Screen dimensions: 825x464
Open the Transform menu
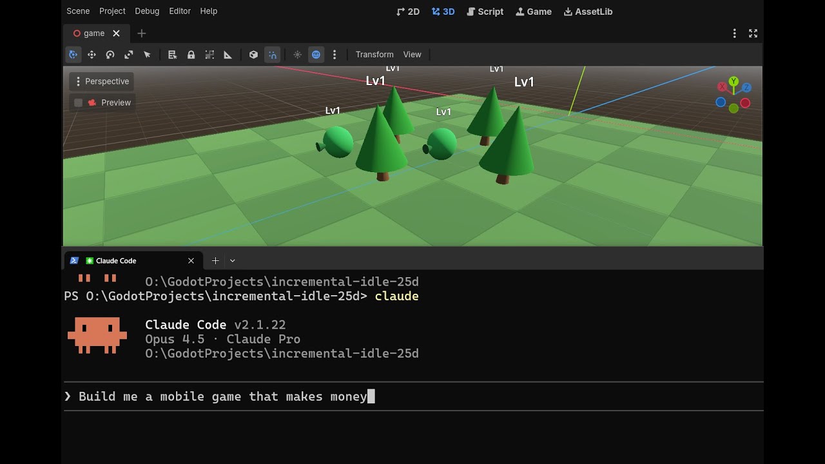click(x=374, y=55)
